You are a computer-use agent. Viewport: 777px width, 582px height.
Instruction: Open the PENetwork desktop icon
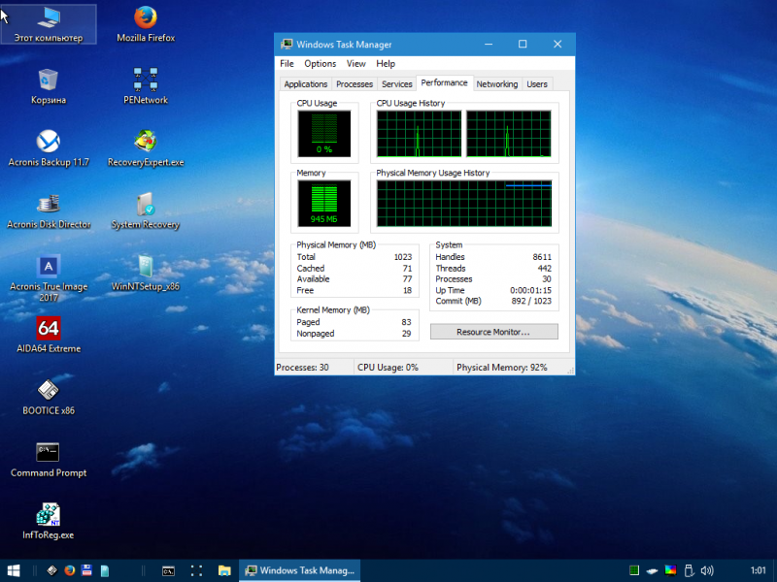[146, 86]
